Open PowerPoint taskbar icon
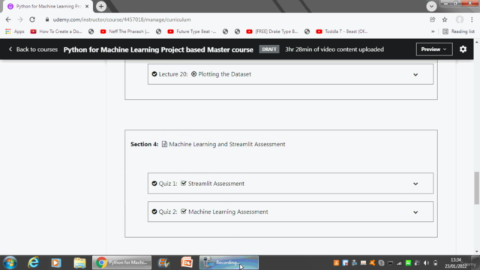The height and width of the screenshot is (270, 480). 187,262
